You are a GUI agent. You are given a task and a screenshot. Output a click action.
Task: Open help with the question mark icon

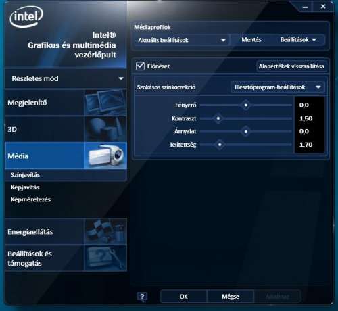click(142, 297)
